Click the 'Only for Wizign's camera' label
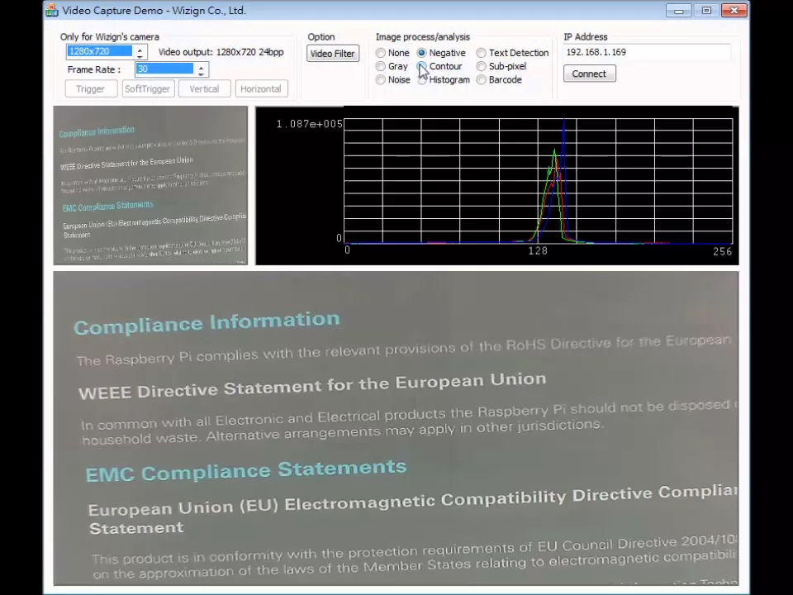This screenshot has height=595, width=793. click(110, 37)
